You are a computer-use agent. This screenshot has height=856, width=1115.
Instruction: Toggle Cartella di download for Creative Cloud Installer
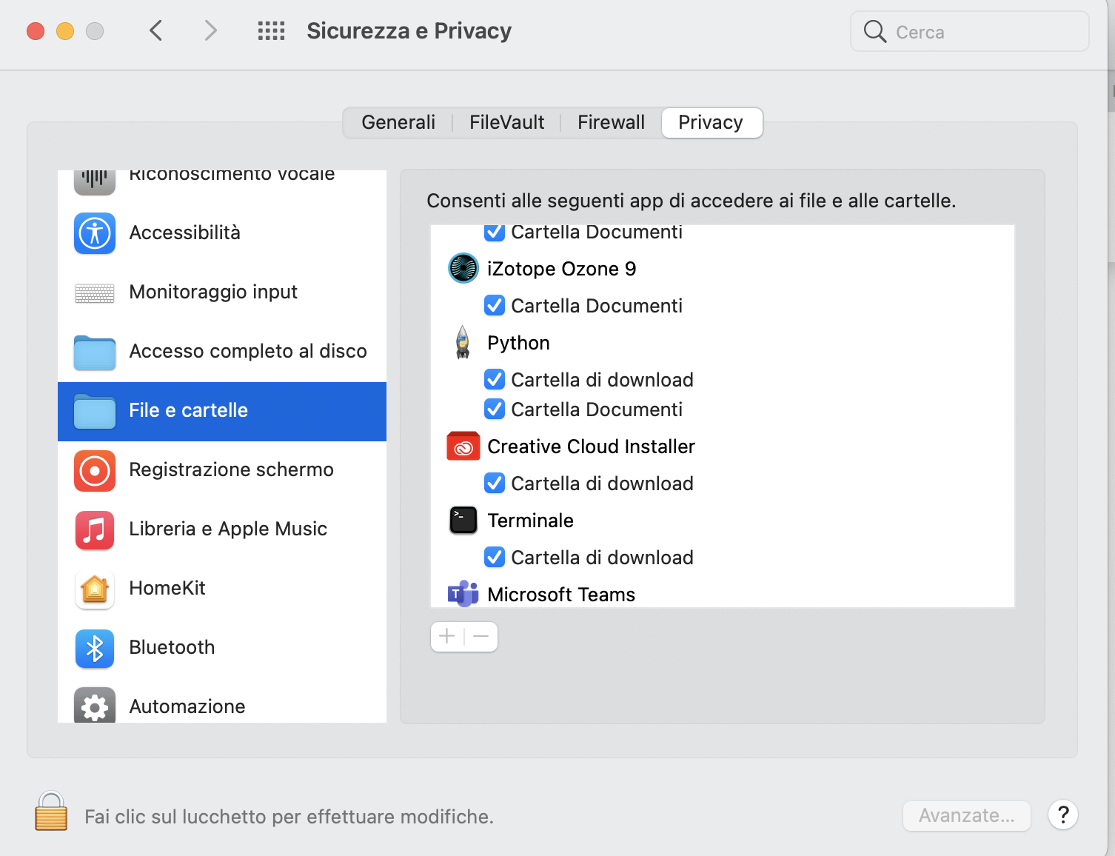pos(495,484)
